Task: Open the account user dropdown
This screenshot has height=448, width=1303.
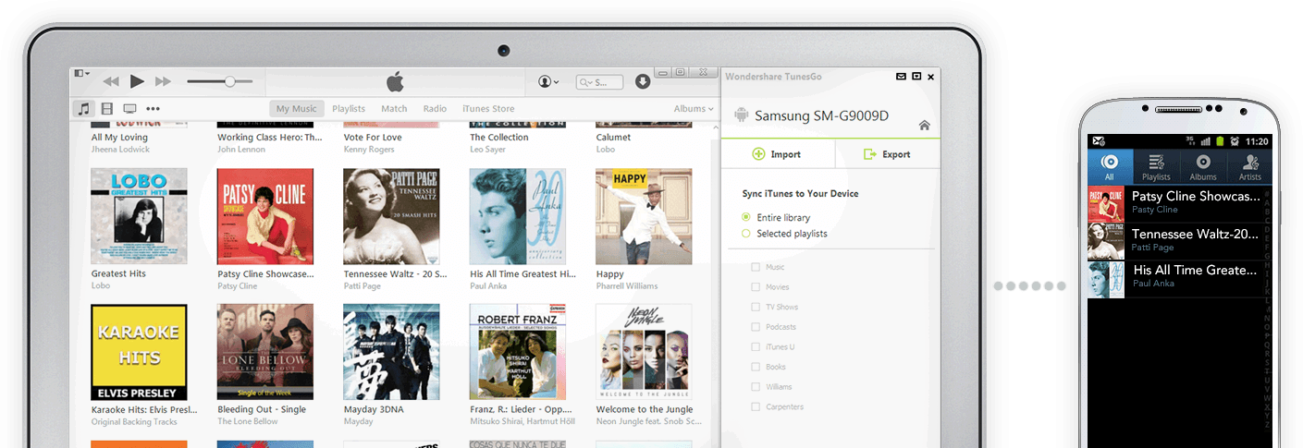Action: tap(548, 81)
